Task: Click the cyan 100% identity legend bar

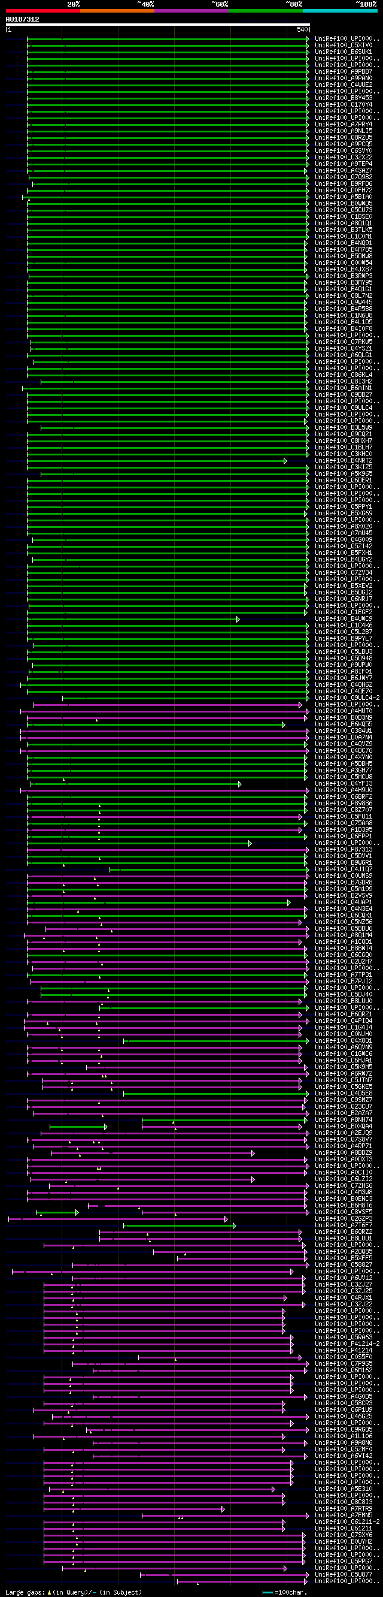Action: point(340,11)
